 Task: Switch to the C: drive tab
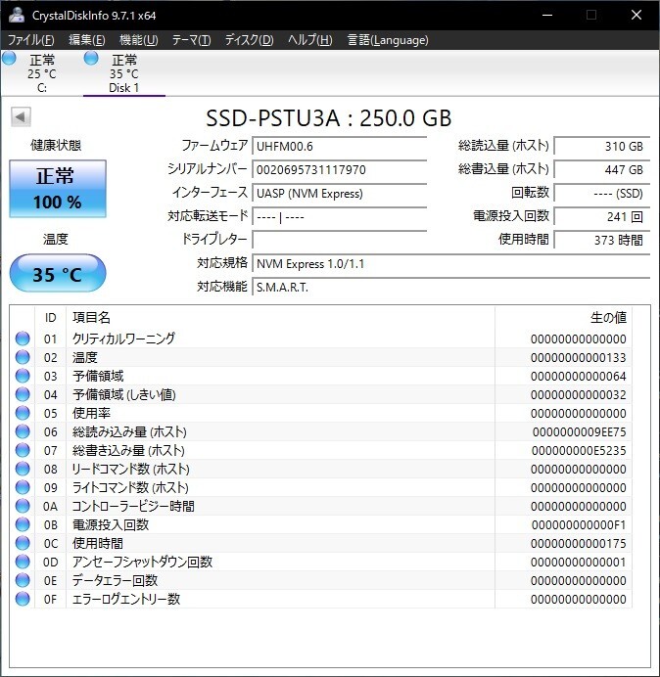click(x=42, y=74)
